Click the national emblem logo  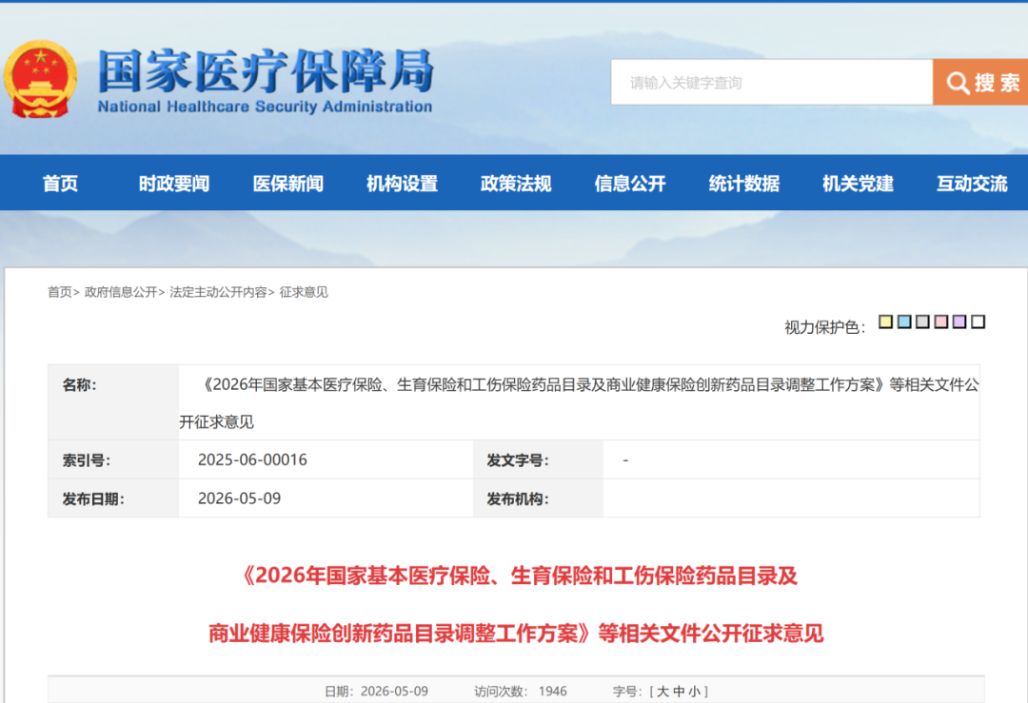click(x=40, y=79)
